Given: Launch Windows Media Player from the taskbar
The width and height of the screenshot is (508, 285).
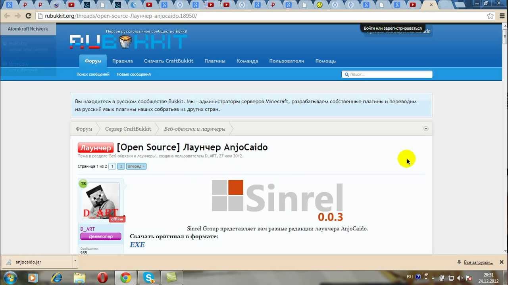Looking at the screenshot, I should (33, 278).
